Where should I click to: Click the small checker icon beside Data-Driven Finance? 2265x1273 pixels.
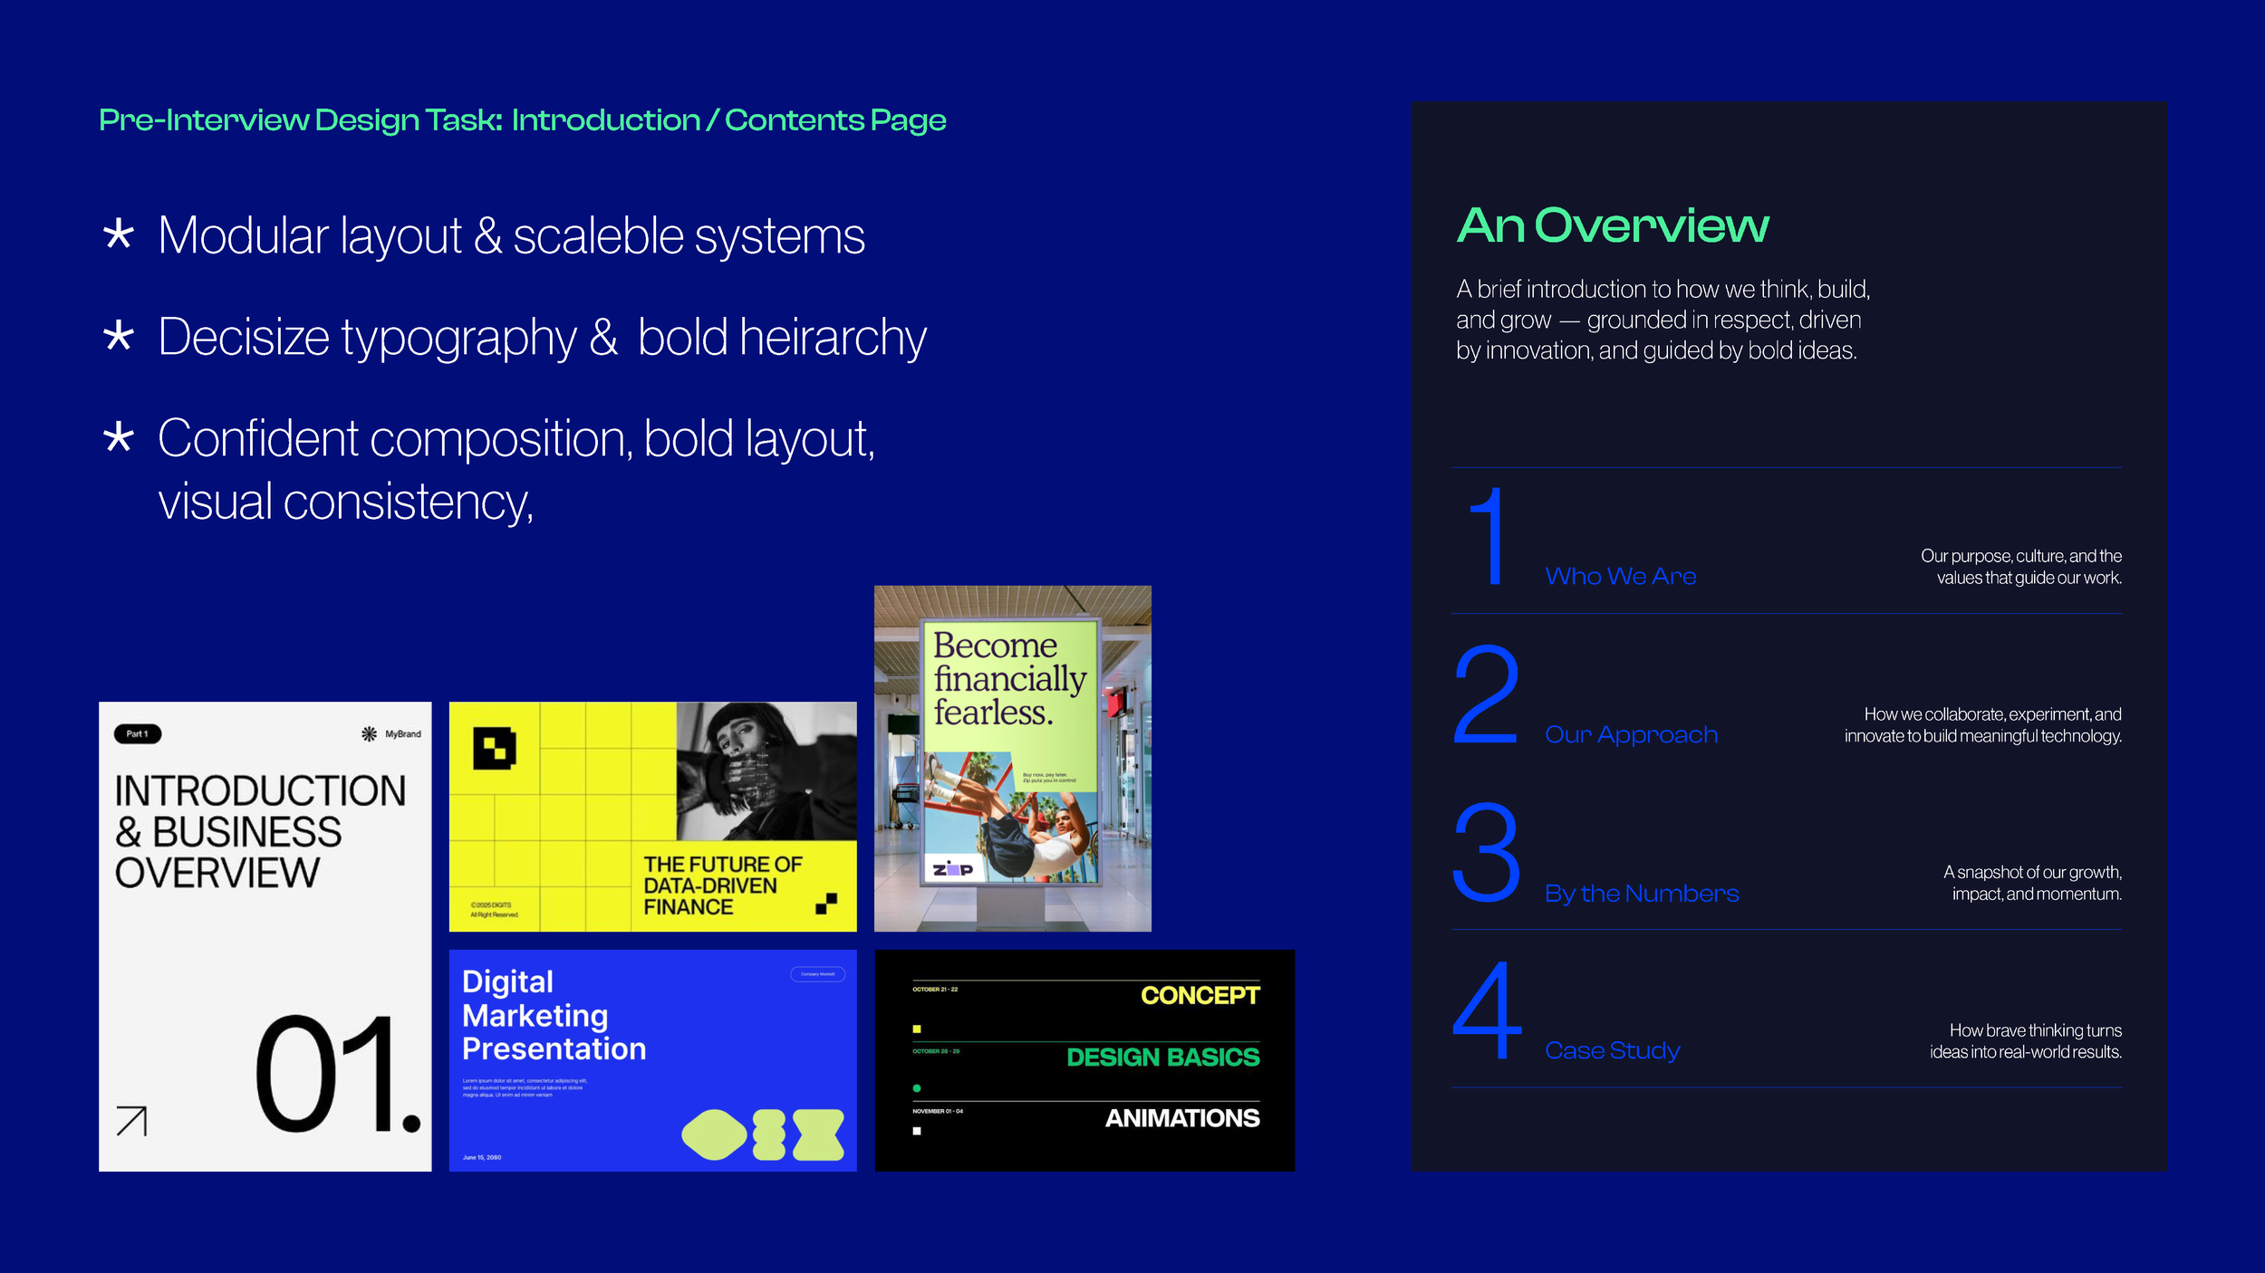click(x=826, y=903)
